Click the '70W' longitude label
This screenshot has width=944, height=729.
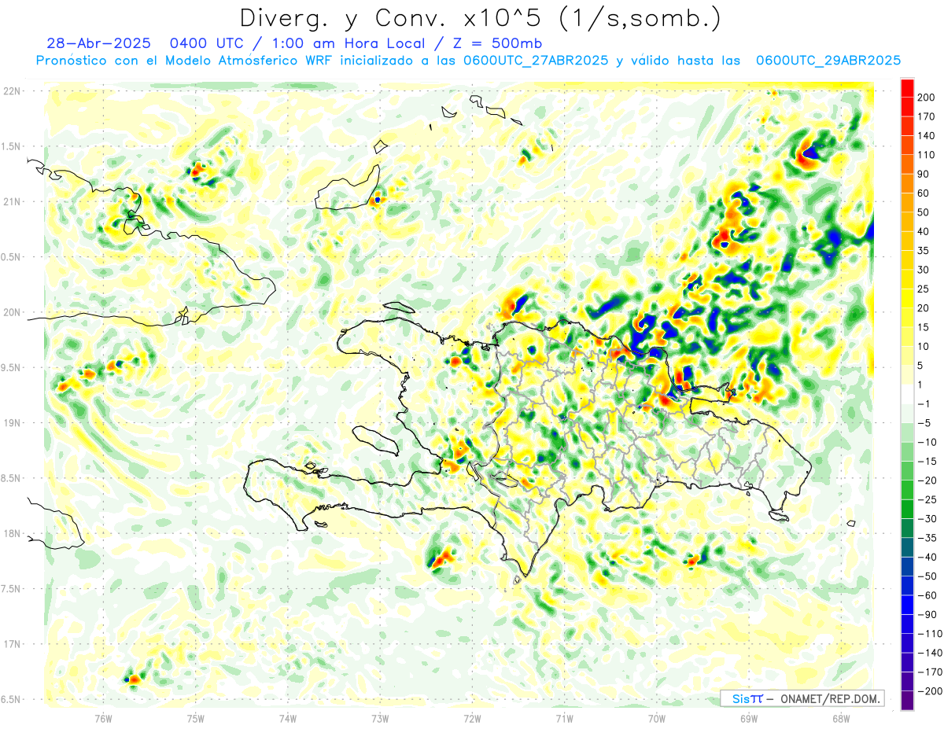(657, 718)
